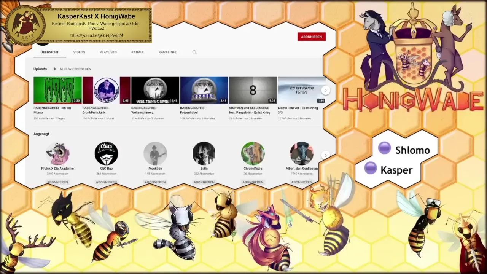Image resolution: width=487 pixels, height=274 pixels.
Task: Click the Albert_der_Gentleman channel avatar
Action: coord(302,154)
